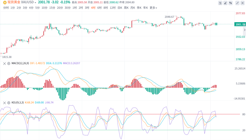Image resolution: width=246 pixels, height=140 pixels.
Task: Click the D:69.00 value
Action: pyautogui.click(x=39, y=102)
